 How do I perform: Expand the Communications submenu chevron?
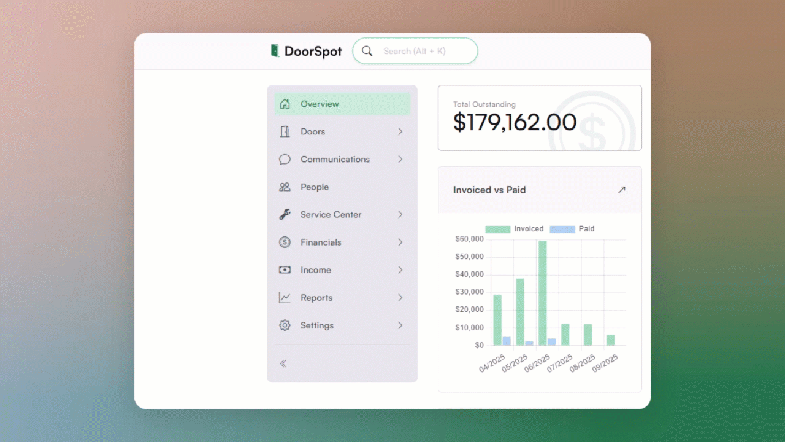click(x=400, y=159)
